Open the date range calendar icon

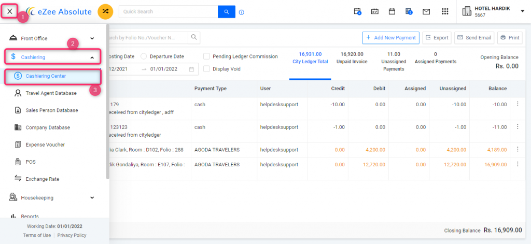[192, 69]
